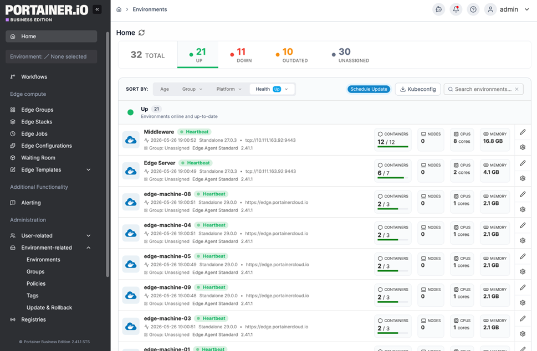Select the 10 Outdated status tab
Image resolution: width=537 pixels, height=351 pixels.
click(292, 55)
